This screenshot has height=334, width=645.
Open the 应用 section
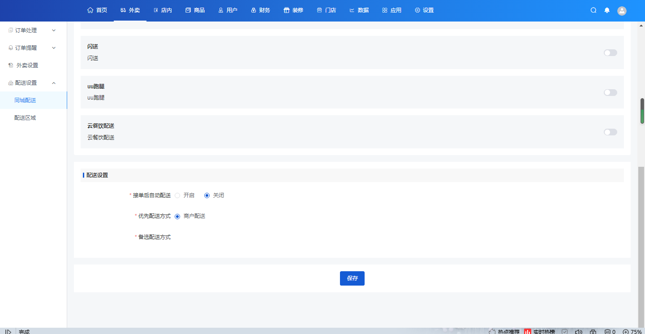391,10
